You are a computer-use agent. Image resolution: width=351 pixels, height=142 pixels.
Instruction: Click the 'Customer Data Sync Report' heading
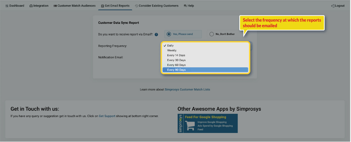[x=119, y=23]
